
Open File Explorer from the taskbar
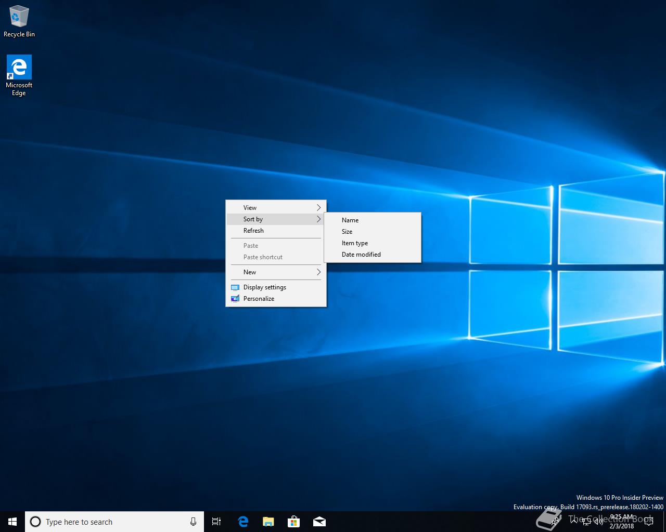coord(268,522)
